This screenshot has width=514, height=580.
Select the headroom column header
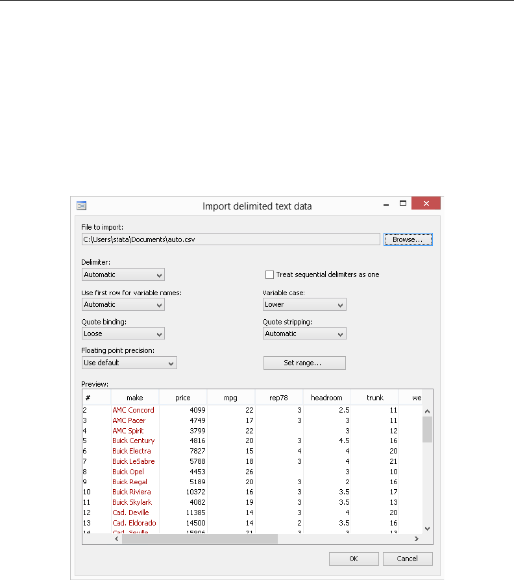(x=326, y=398)
